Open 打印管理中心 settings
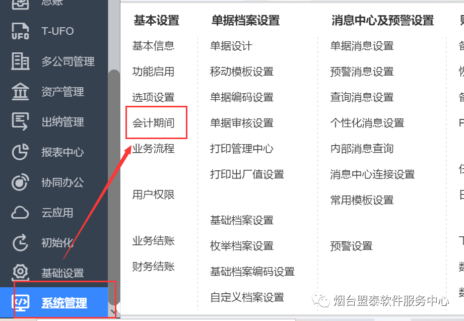Viewport: 464px width, 321px height. [242, 148]
